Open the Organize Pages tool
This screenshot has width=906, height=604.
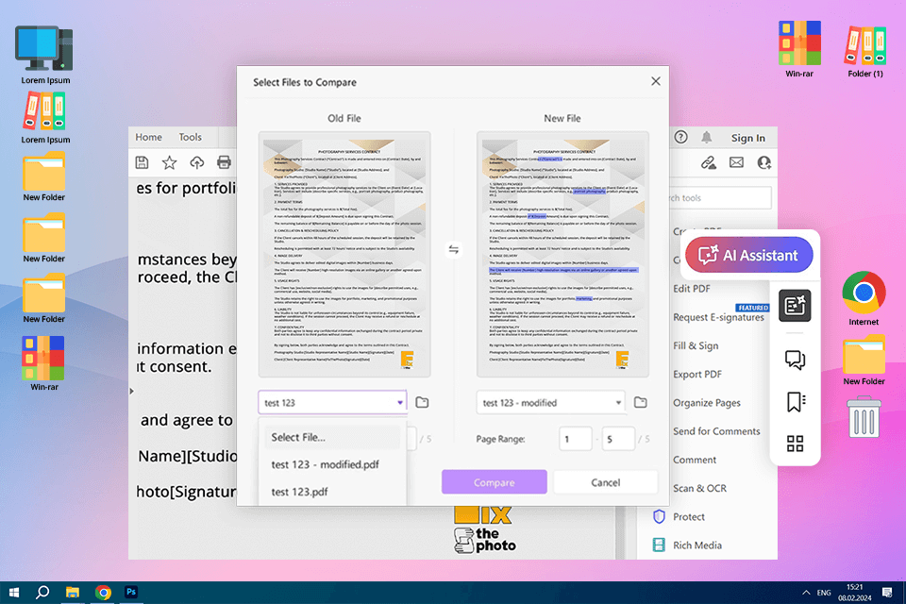tap(707, 403)
